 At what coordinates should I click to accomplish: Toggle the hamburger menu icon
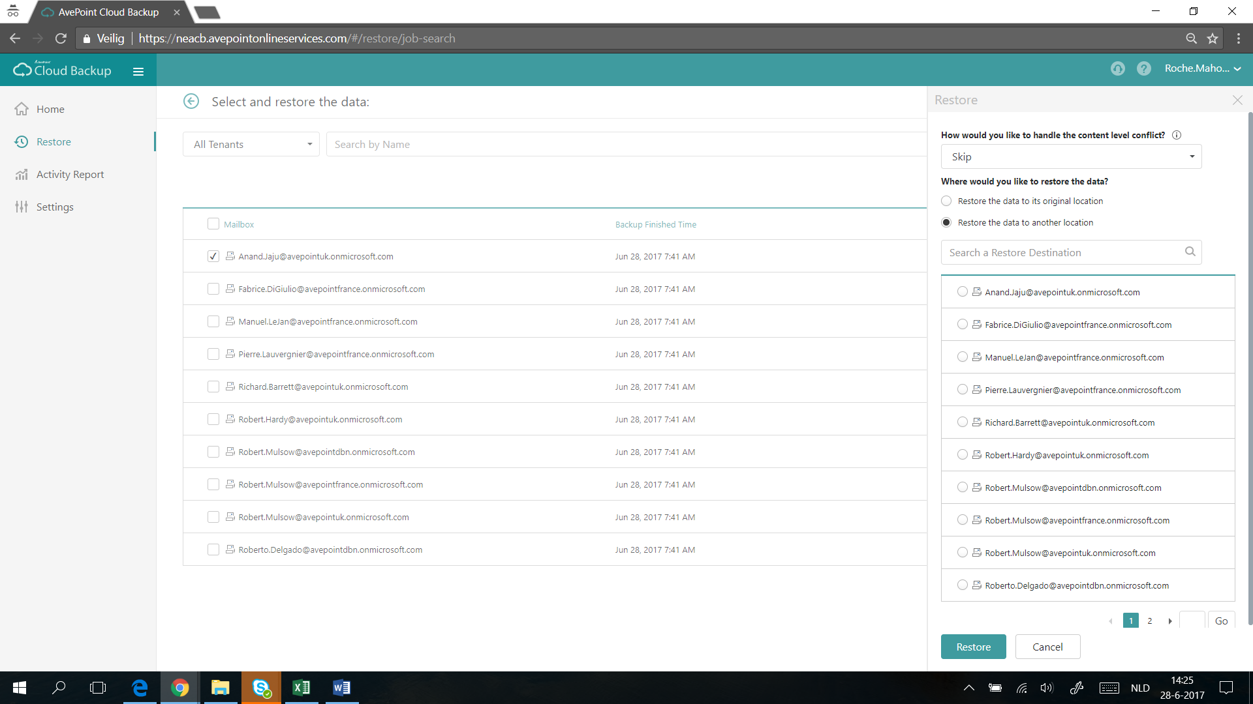tap(138, 71)
